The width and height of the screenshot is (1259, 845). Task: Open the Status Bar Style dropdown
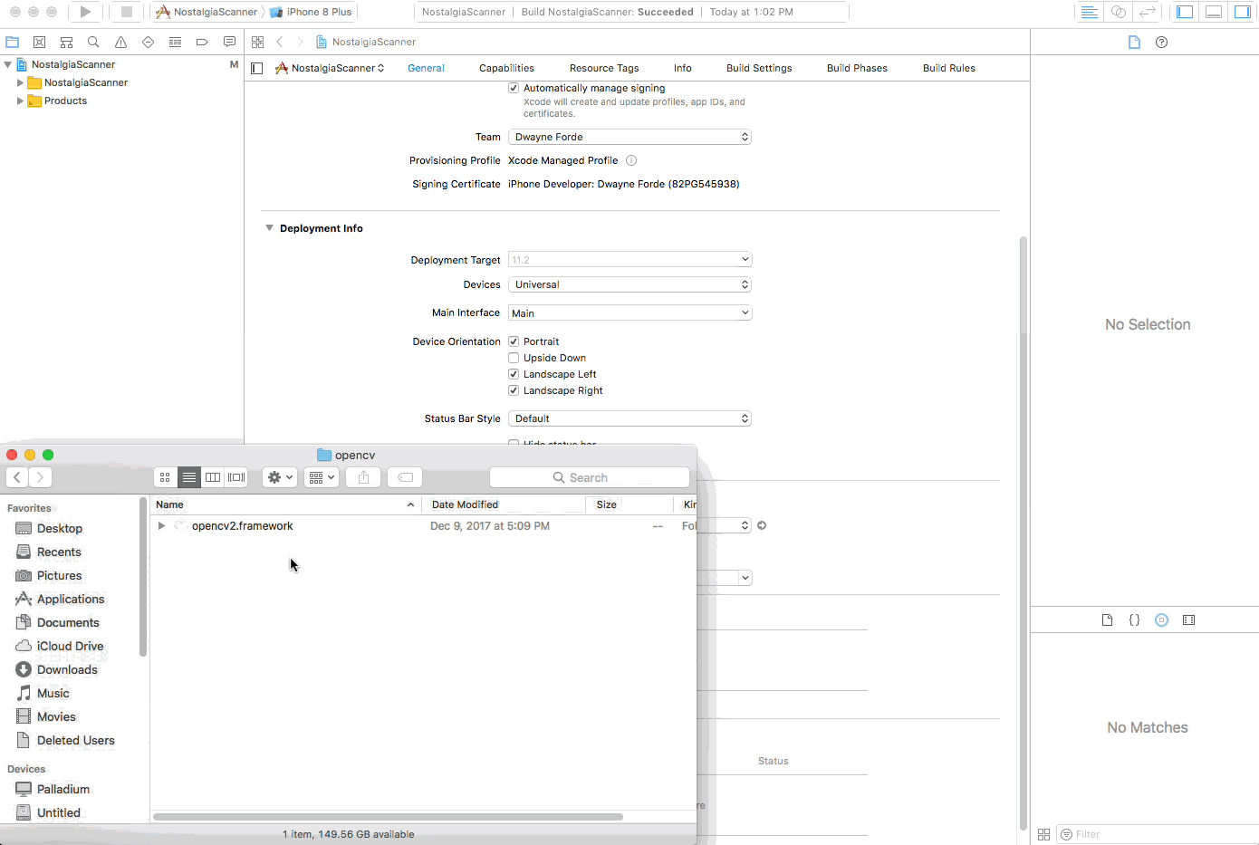[x=630, y=418]
